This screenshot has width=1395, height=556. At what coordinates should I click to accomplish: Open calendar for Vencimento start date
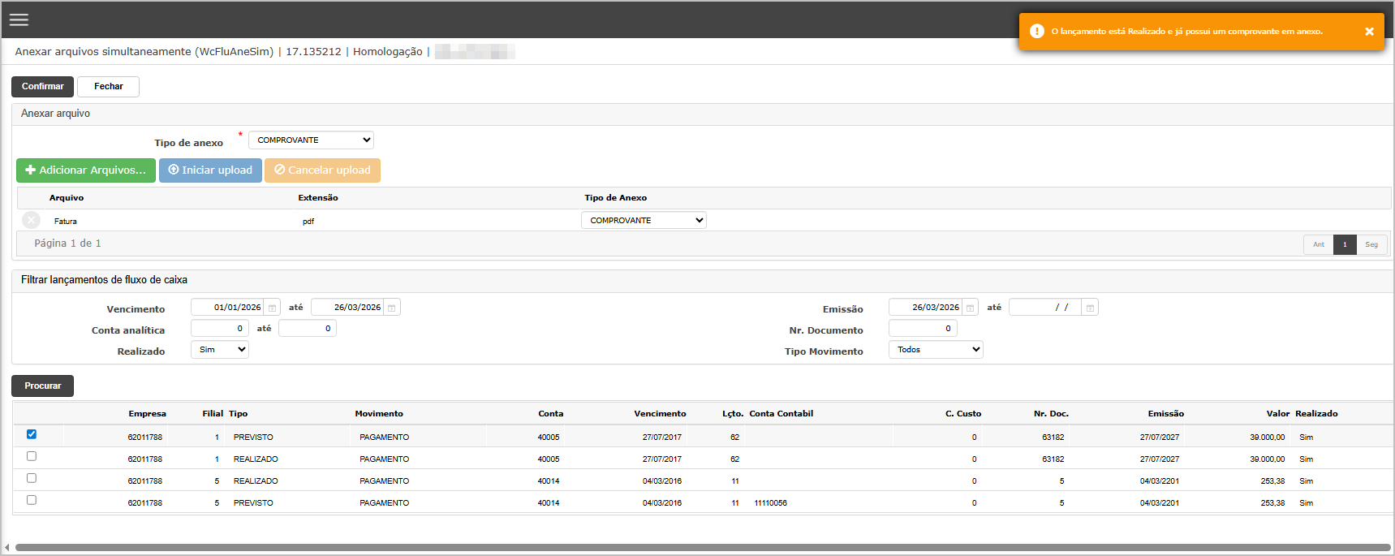coord(273,308)
